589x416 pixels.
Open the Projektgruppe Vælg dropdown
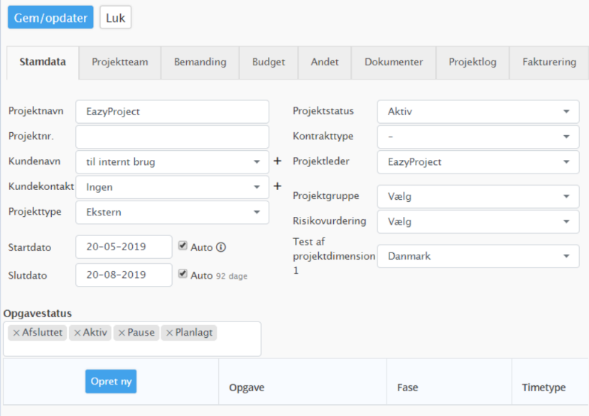pyautogui.click(x=478, y=196)
